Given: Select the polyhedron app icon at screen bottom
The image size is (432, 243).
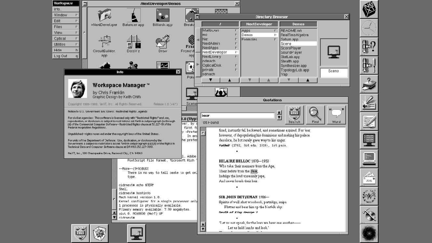Looking at the screenshot, I should (99, 233).
